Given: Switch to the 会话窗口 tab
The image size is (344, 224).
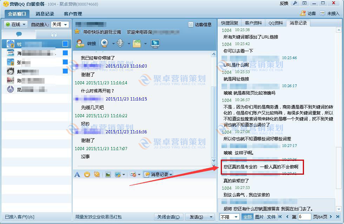Looking at the screenshot, I should (x=17, y=14).
